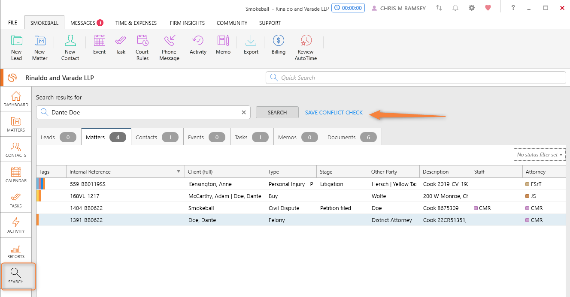570x297 pixels.
Task: Open Contacts in the left sidebar
Action: (x=16, y=150)
